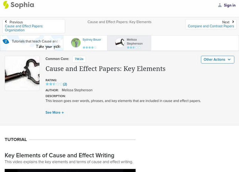Click the Other Actions chevron arrow

click(229, 59)
